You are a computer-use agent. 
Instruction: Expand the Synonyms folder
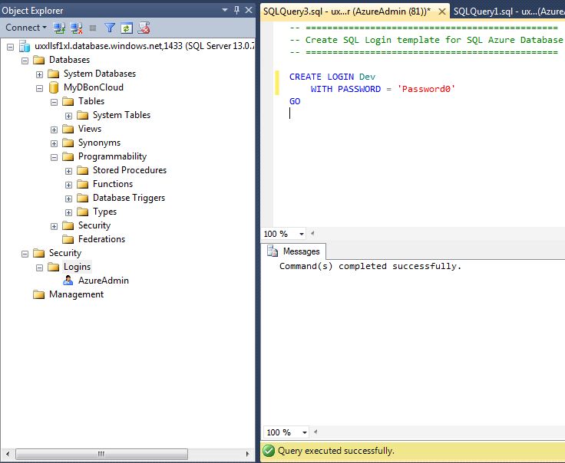click(x=54, y=143)
